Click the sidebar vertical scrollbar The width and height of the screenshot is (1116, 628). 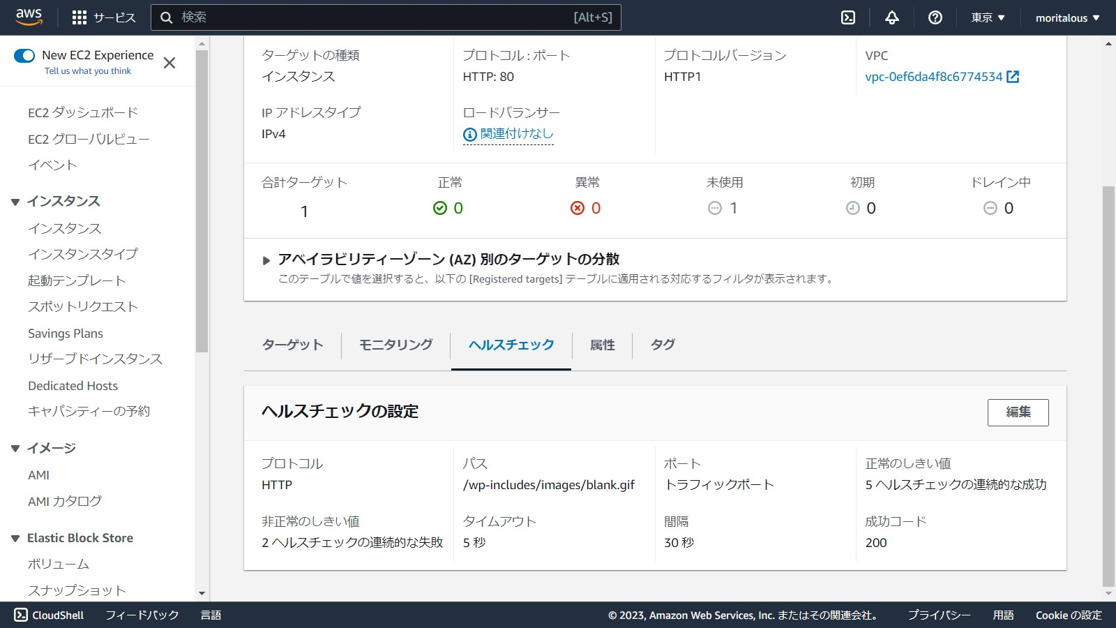[202, 202]
